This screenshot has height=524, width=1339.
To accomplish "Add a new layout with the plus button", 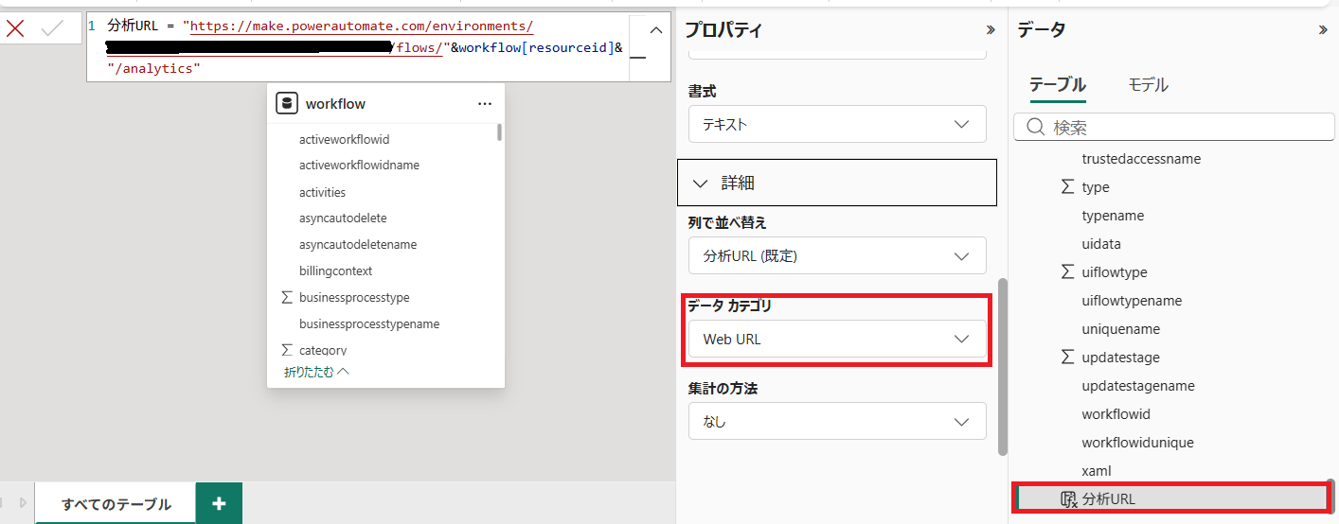I will pyautogui.click(x=219, y=503).
